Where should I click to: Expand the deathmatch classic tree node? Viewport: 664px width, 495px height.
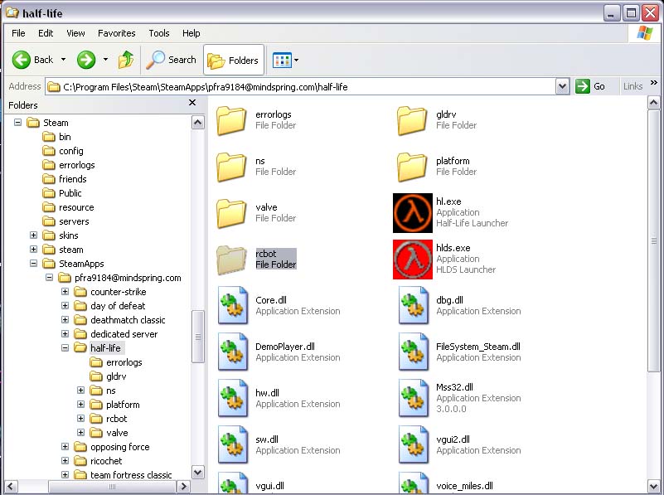65,320
